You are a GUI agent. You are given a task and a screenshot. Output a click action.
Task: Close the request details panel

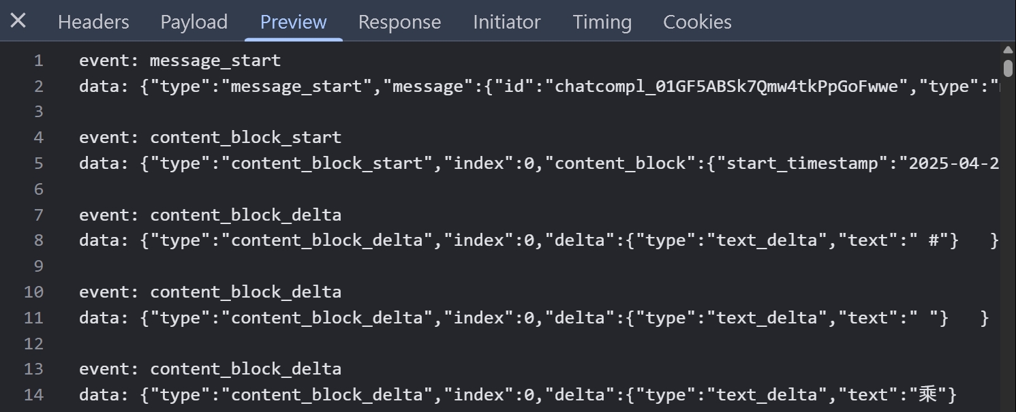pyautogui.click(x=18, y=21)
